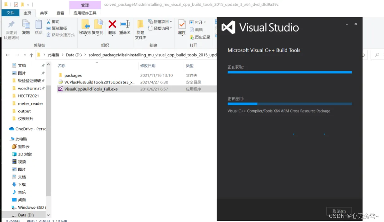
Task: Click the search magnifier icon
Action: (x=377, y=55)
